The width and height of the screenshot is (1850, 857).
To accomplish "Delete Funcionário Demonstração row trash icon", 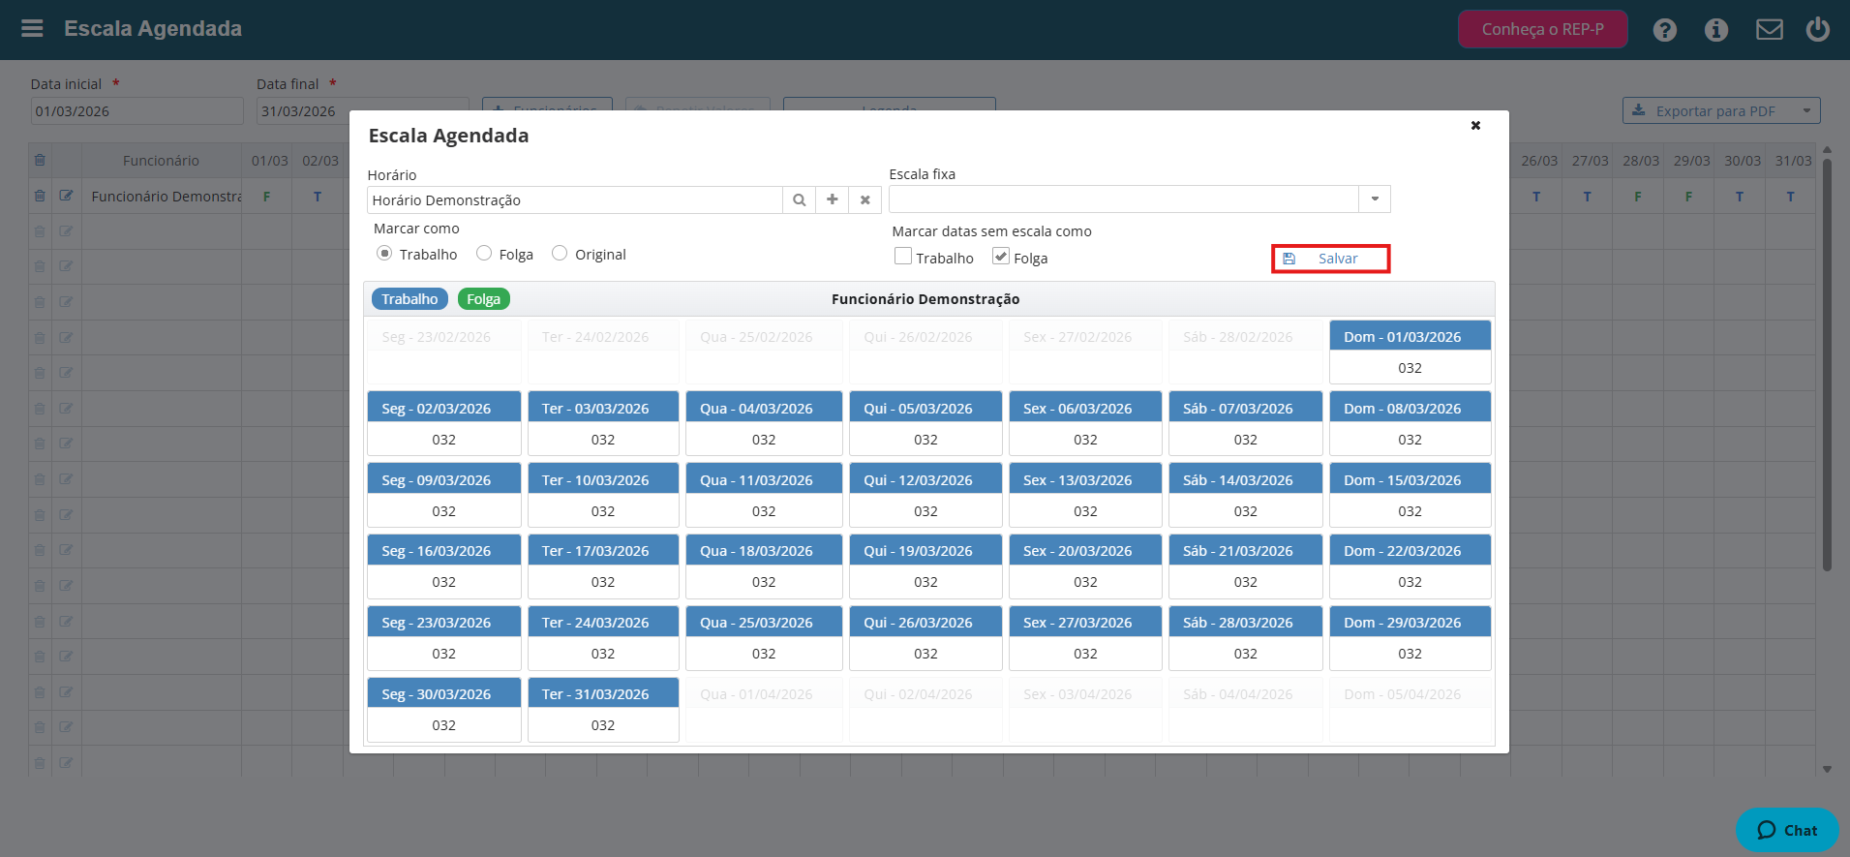I will 40,196.
